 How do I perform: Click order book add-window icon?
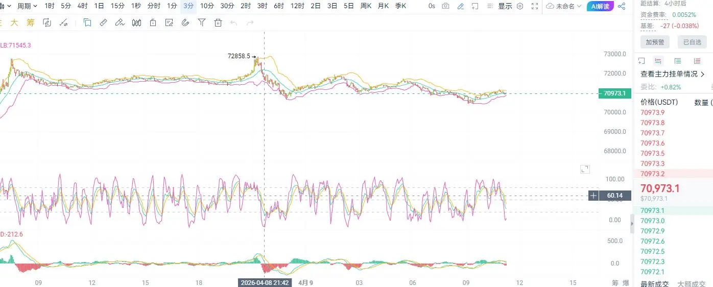pyautogui.click(x=642, y=61)
